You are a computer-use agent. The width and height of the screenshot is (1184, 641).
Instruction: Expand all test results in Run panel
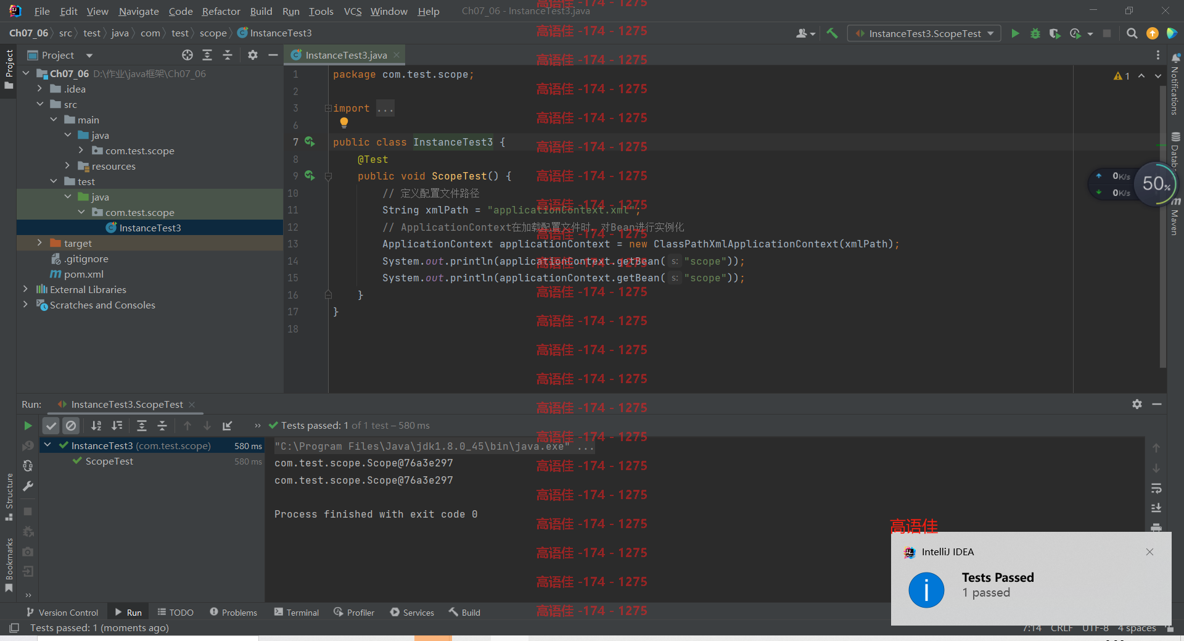(142, 426)
